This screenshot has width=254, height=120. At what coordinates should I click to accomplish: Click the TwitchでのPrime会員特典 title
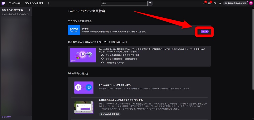click(87, 11)
